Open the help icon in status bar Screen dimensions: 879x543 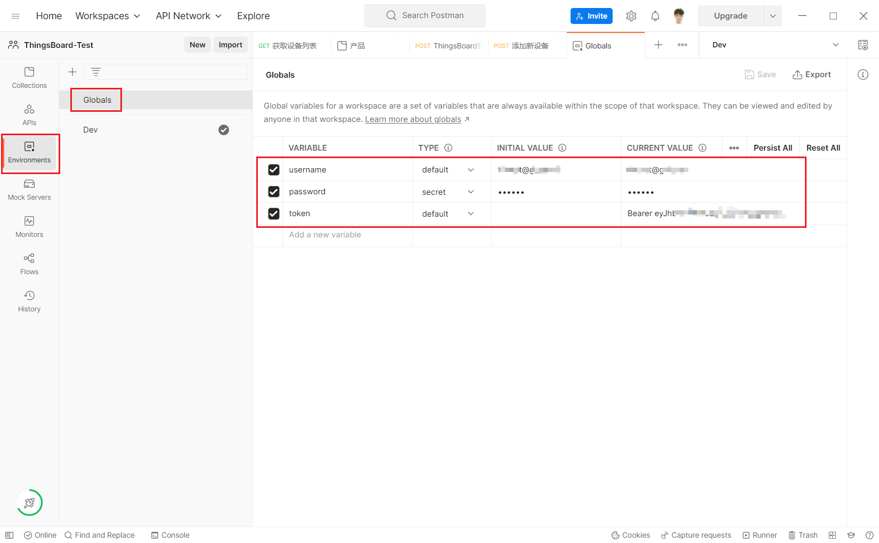pyautogui.click(x=869, y=535)
